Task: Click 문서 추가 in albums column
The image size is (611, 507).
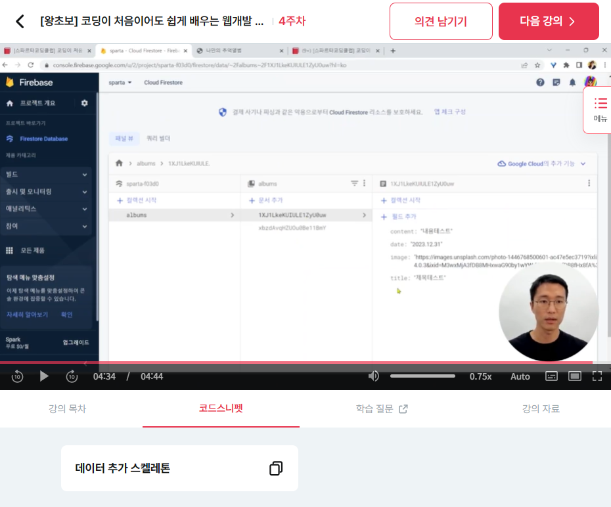Action: 266,200
